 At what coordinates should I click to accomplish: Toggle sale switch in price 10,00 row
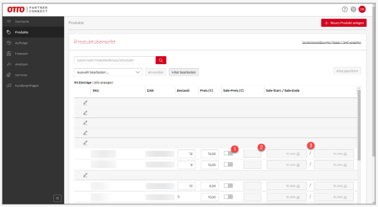coord(228,197)
